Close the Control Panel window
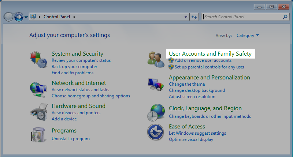 coord(283,7)
